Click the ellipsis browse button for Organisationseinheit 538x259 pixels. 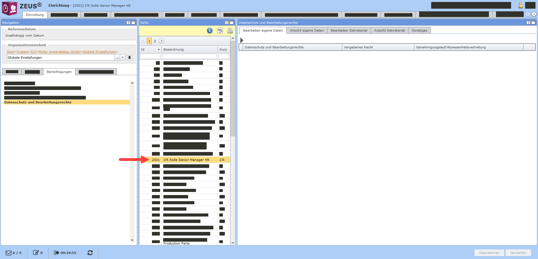pyautogui.click(x=117, y=58)
